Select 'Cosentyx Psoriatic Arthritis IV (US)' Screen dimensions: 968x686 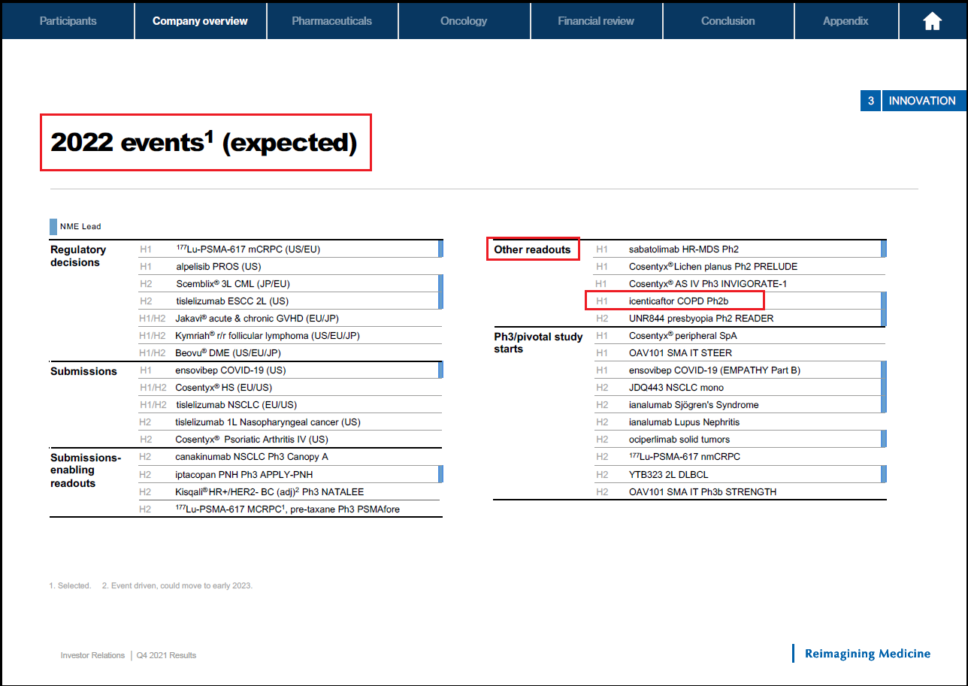click(x=290, y=439)
